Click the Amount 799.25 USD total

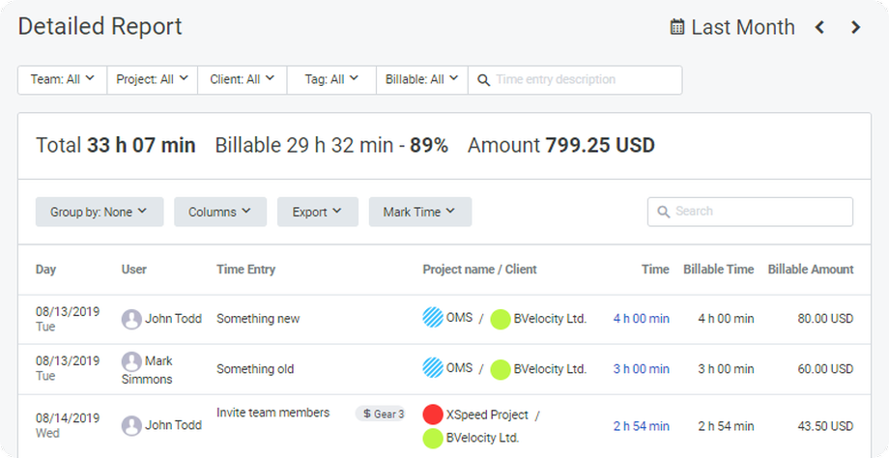coord(561,146)
